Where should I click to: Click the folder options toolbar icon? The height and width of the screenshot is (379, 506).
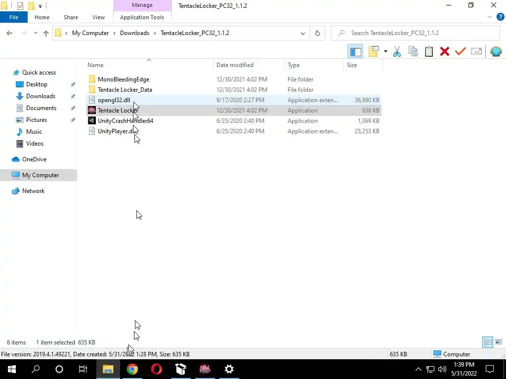[374, 51]
